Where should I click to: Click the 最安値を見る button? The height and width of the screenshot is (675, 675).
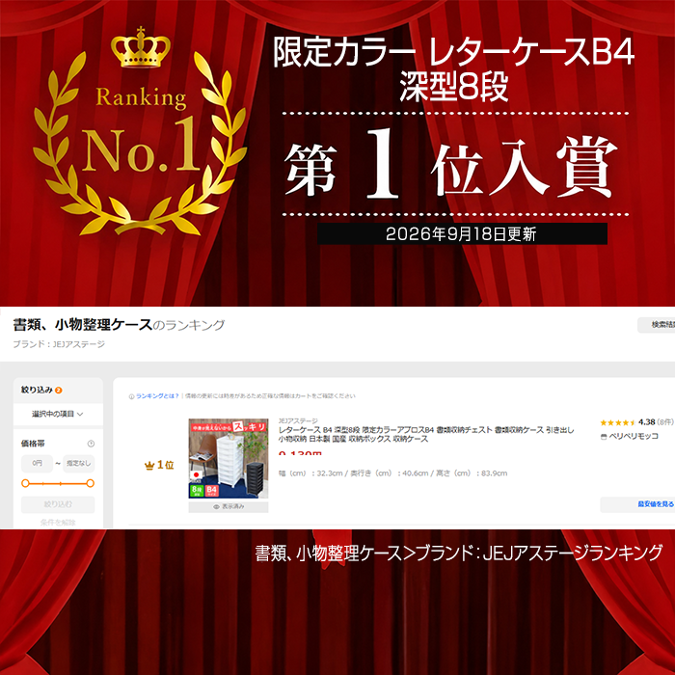point(637,504)
